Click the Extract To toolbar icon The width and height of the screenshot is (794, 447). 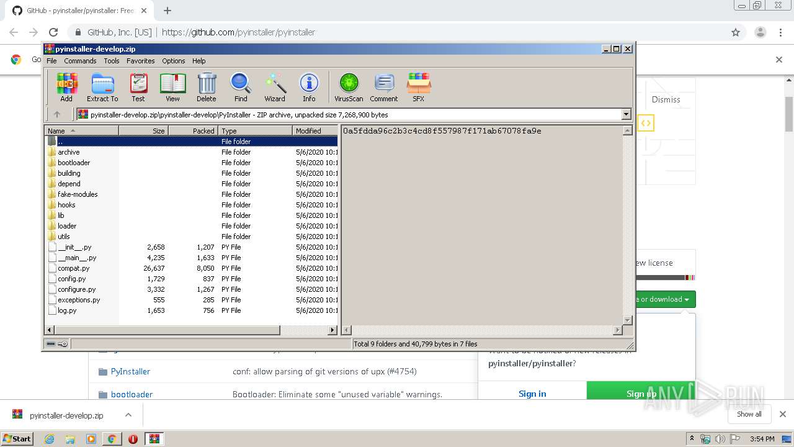pyautogui.click(x=102, y=88)
